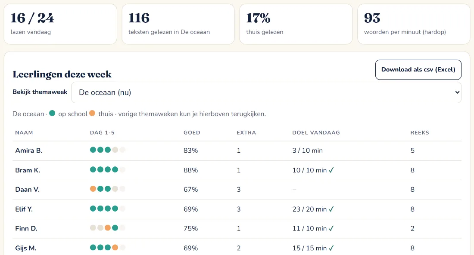Click the day dots in Finn D.'s row

[x=108, y=228]
